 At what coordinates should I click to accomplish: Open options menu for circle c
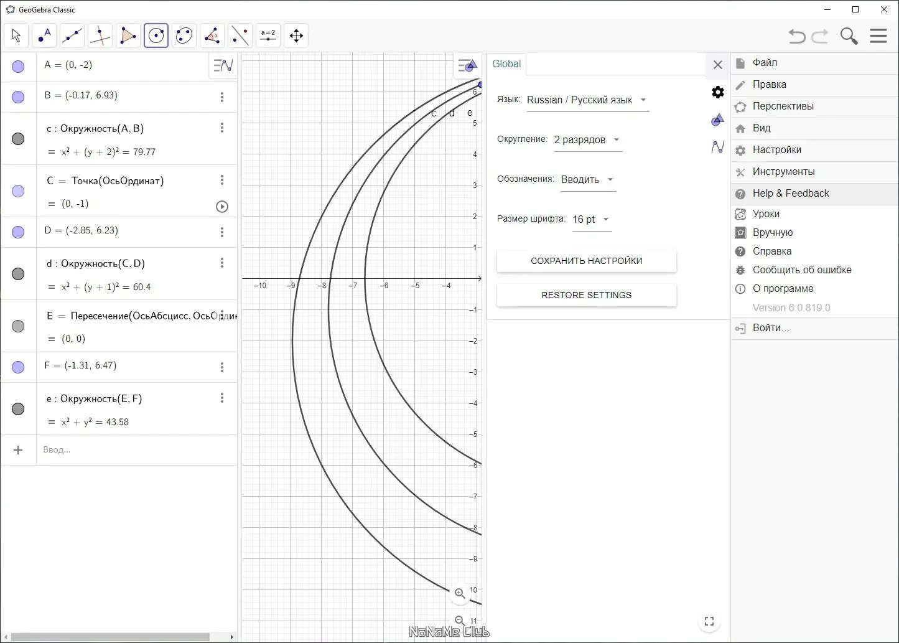point(222,128)
